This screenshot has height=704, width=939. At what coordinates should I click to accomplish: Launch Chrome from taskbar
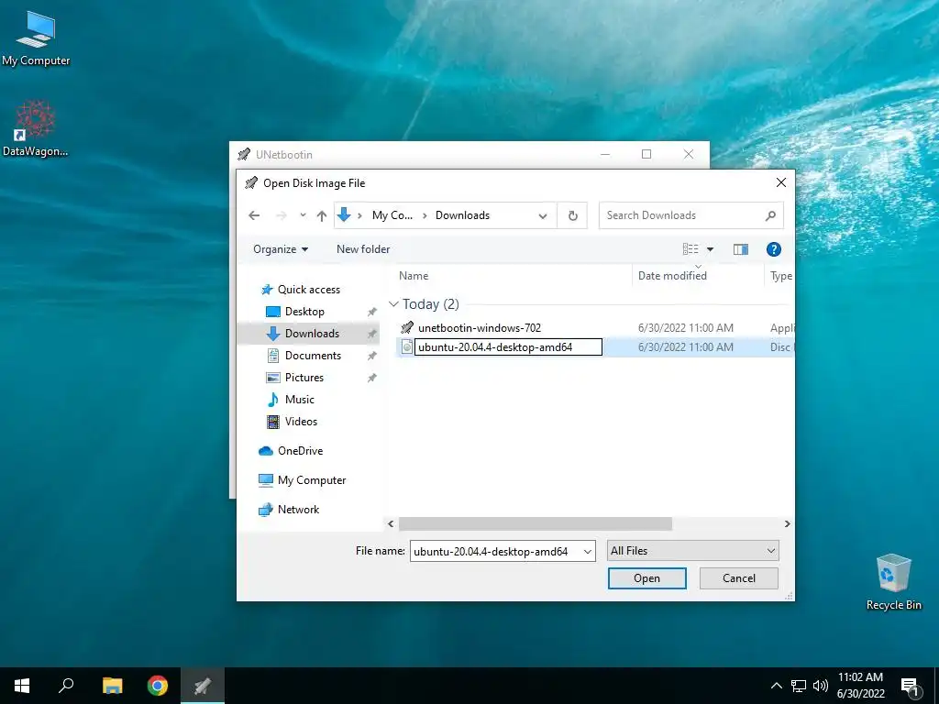158,686
